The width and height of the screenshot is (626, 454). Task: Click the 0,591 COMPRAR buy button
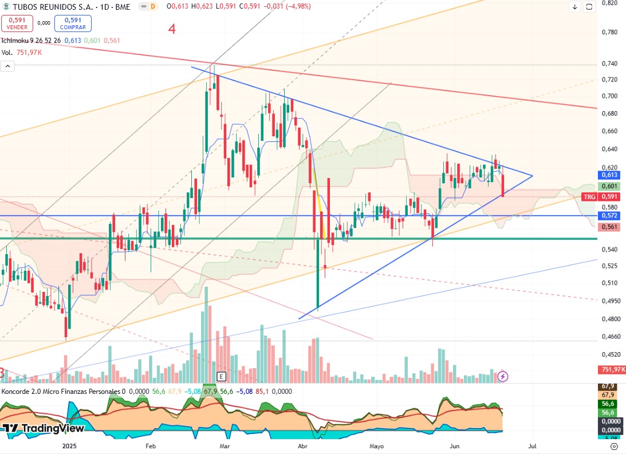coord(73,23)
